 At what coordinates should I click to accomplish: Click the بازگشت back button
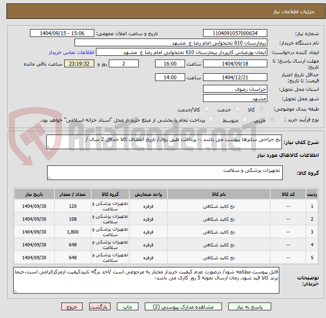(99, 306)
